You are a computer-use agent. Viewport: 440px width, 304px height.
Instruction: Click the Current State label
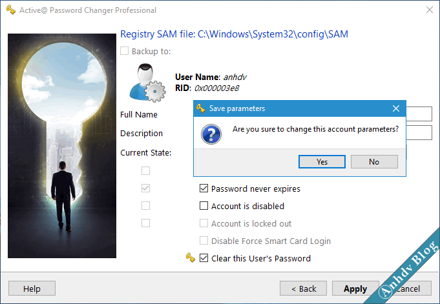click(145, 153)
